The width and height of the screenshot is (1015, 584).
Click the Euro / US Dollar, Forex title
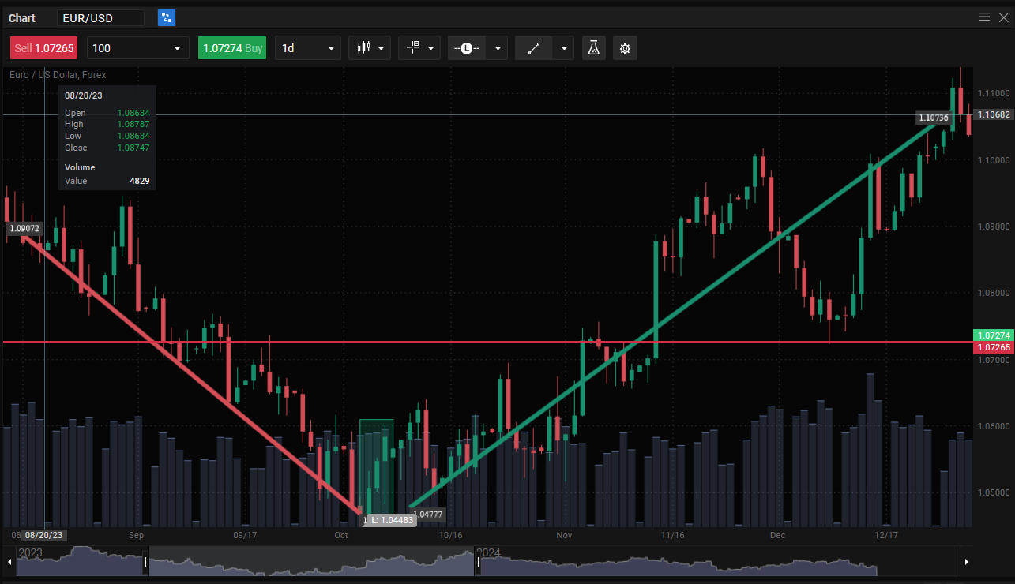(58, 75)
